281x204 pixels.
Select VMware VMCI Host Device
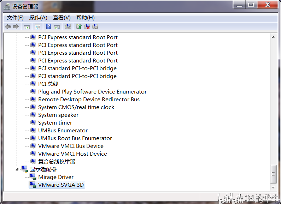click(x=72, y=154)
